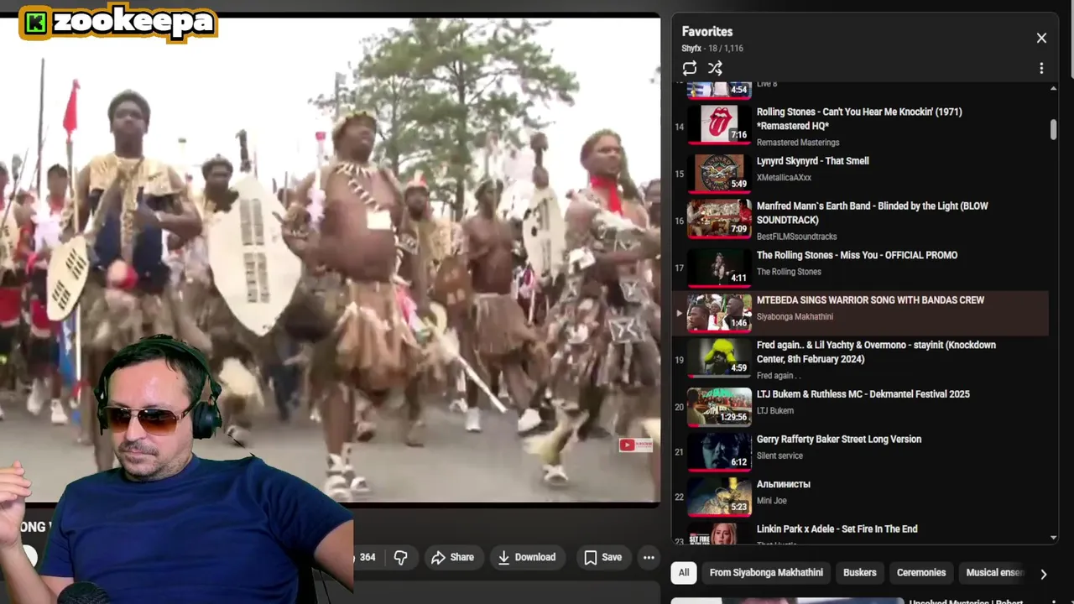Image resolution: width=1074 pixels, height=604 pixels.
Task: Click title 'Lynyrd Skynyrd - That Smell'
Action: tap(812, 161)
